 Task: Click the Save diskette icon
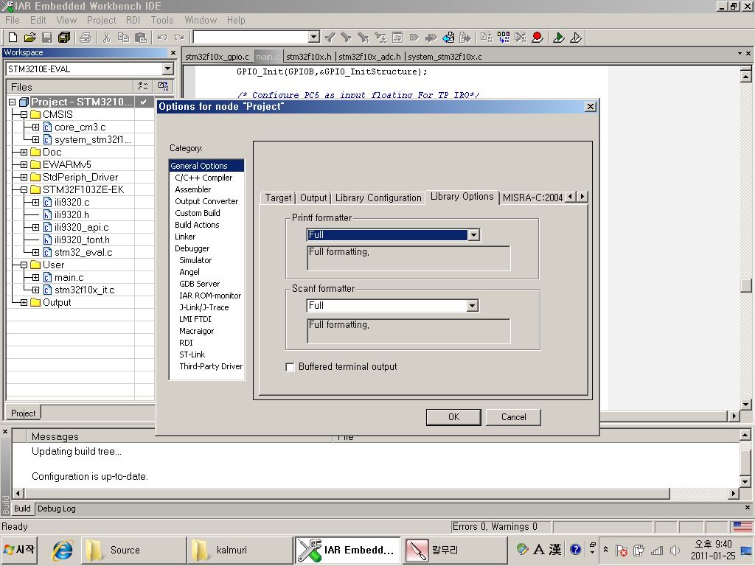(x=47, y=37)
